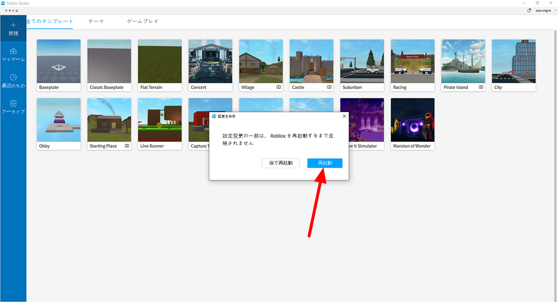This screenshot has height=302, width=558.
Task: Open the Pirate Island tutorial book icon
Action: point(482,87)
